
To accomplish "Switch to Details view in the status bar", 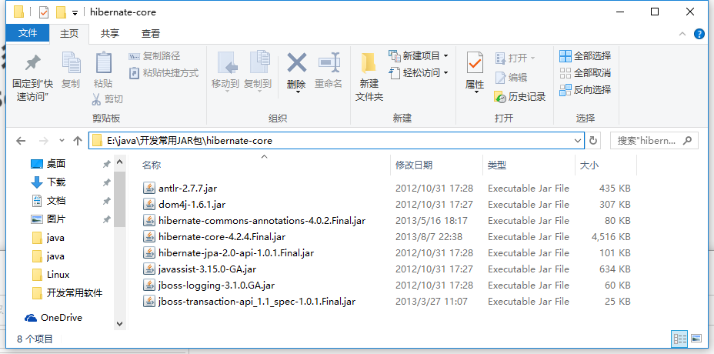I will (680, 339).
